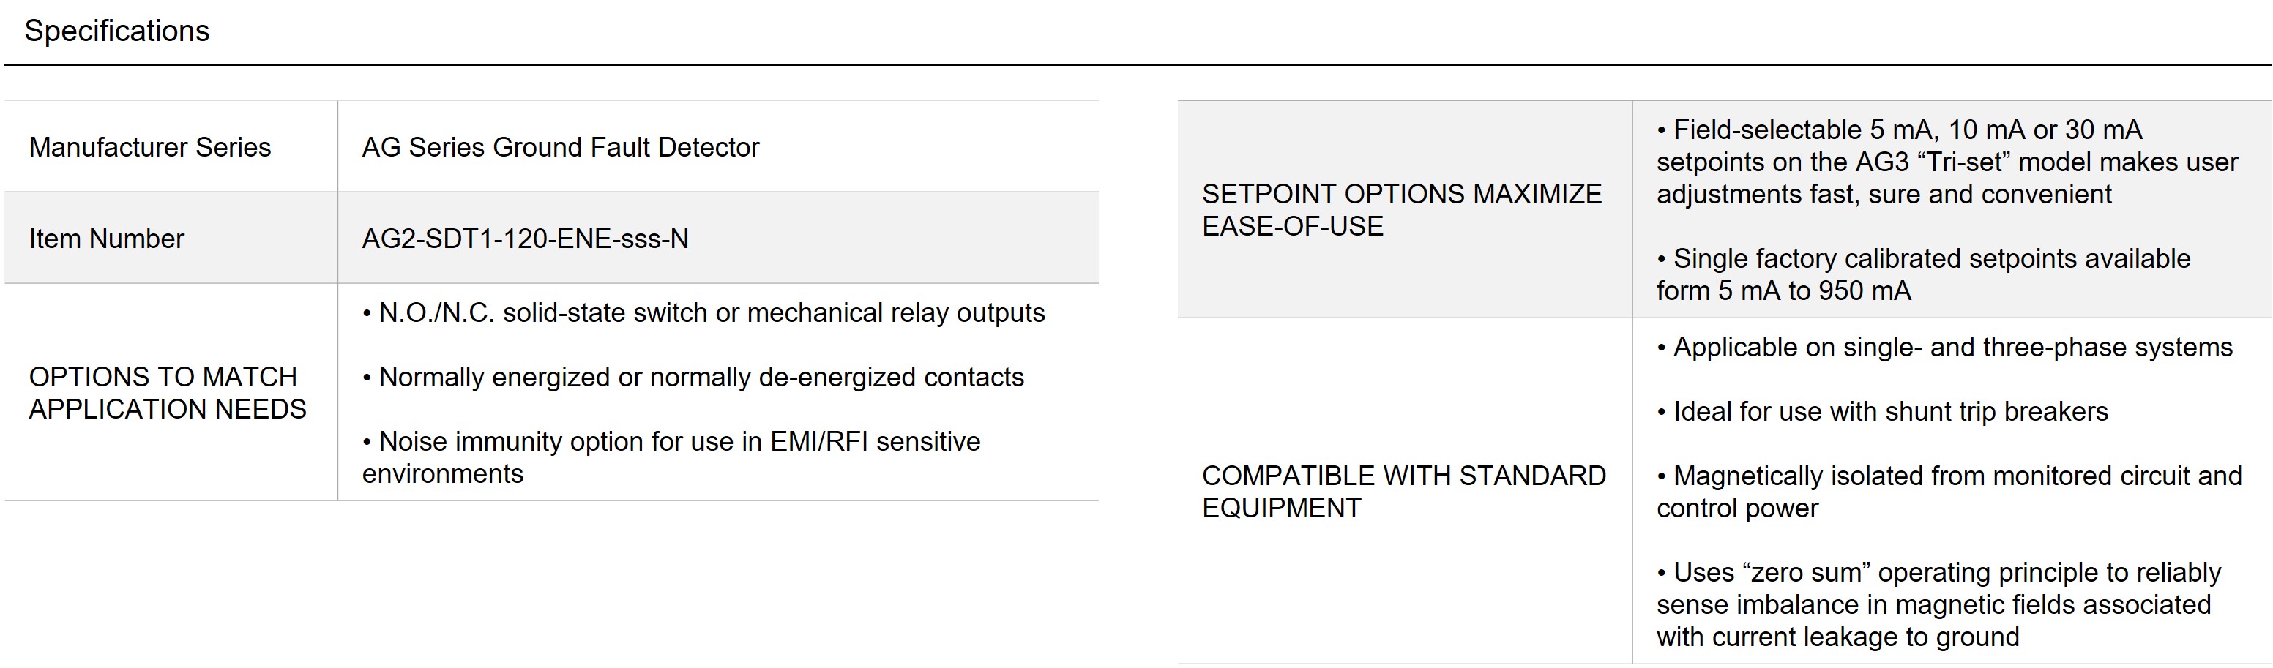The height and width of the screenshot is (668, 2273).
Task: Select the field-selectable 5 mA setpoints bullet
Action: [1947, 162]
